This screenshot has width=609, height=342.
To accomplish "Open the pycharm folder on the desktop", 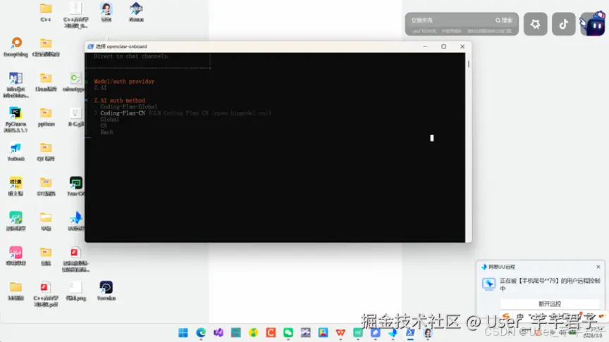I will click(x=46, y=117).
